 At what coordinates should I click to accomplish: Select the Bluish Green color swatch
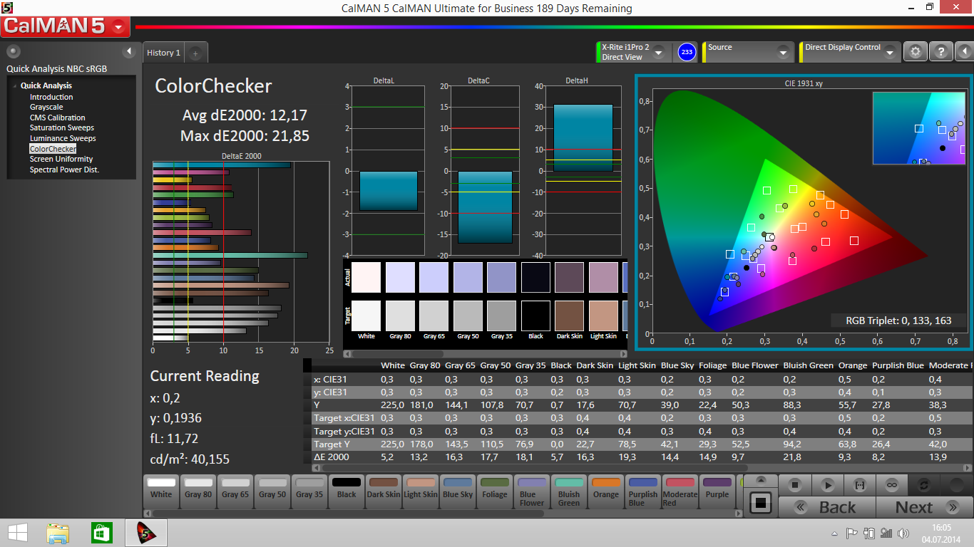pos(569,490)
